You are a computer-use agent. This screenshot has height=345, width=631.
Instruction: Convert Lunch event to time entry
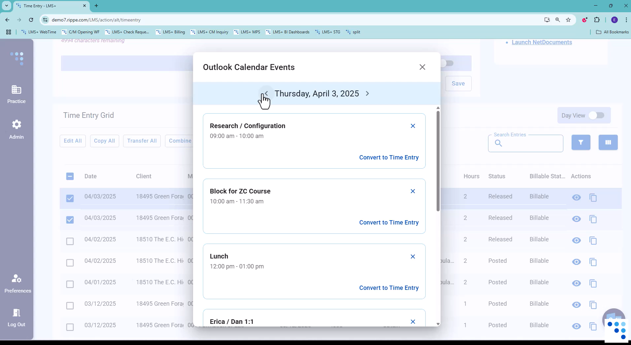[x=389, y=288]
